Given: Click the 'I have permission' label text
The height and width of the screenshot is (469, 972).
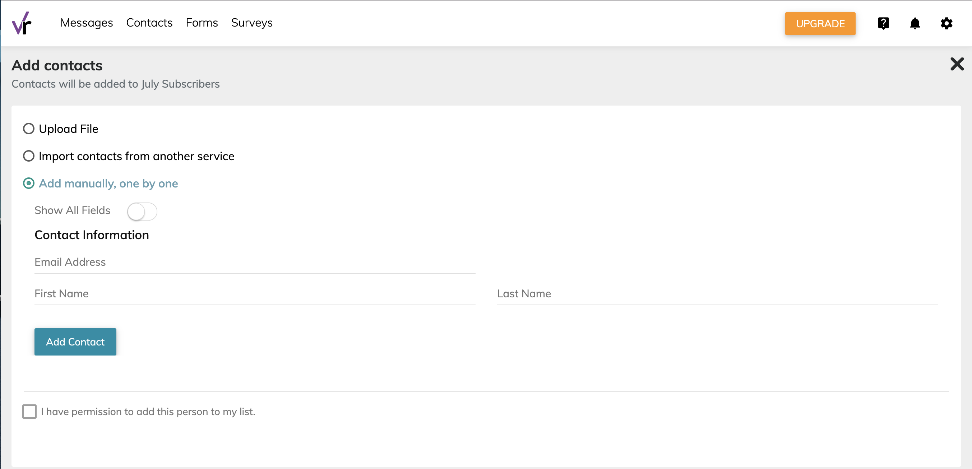Looking at the screenshot, I should pos(148,412).
